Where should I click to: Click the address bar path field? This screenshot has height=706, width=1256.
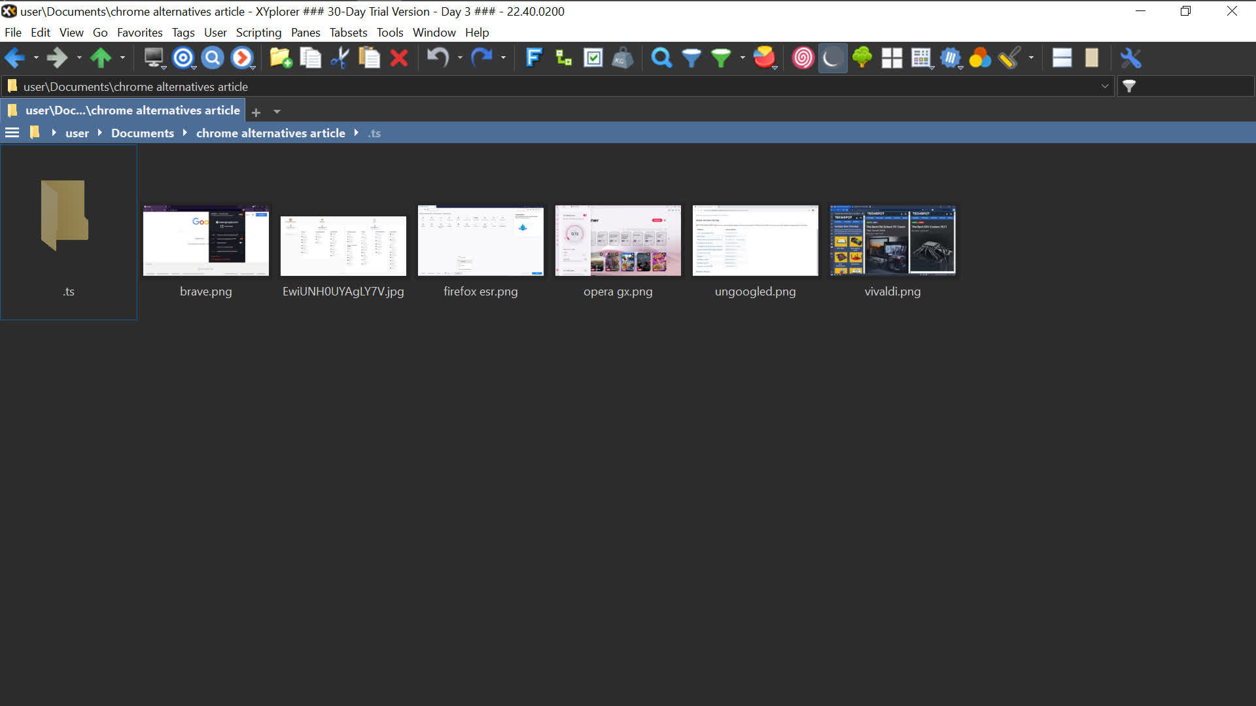557,86
